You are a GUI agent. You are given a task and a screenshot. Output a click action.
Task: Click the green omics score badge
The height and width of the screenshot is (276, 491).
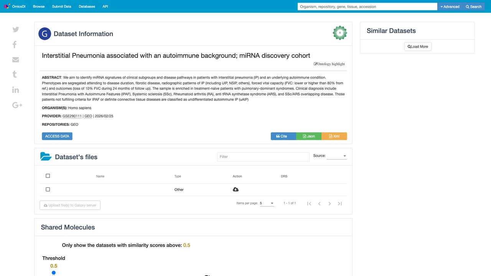(340, 33)
